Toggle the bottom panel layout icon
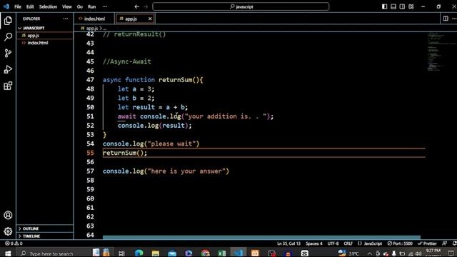This screenshot has height=257, width=457. 393,6
